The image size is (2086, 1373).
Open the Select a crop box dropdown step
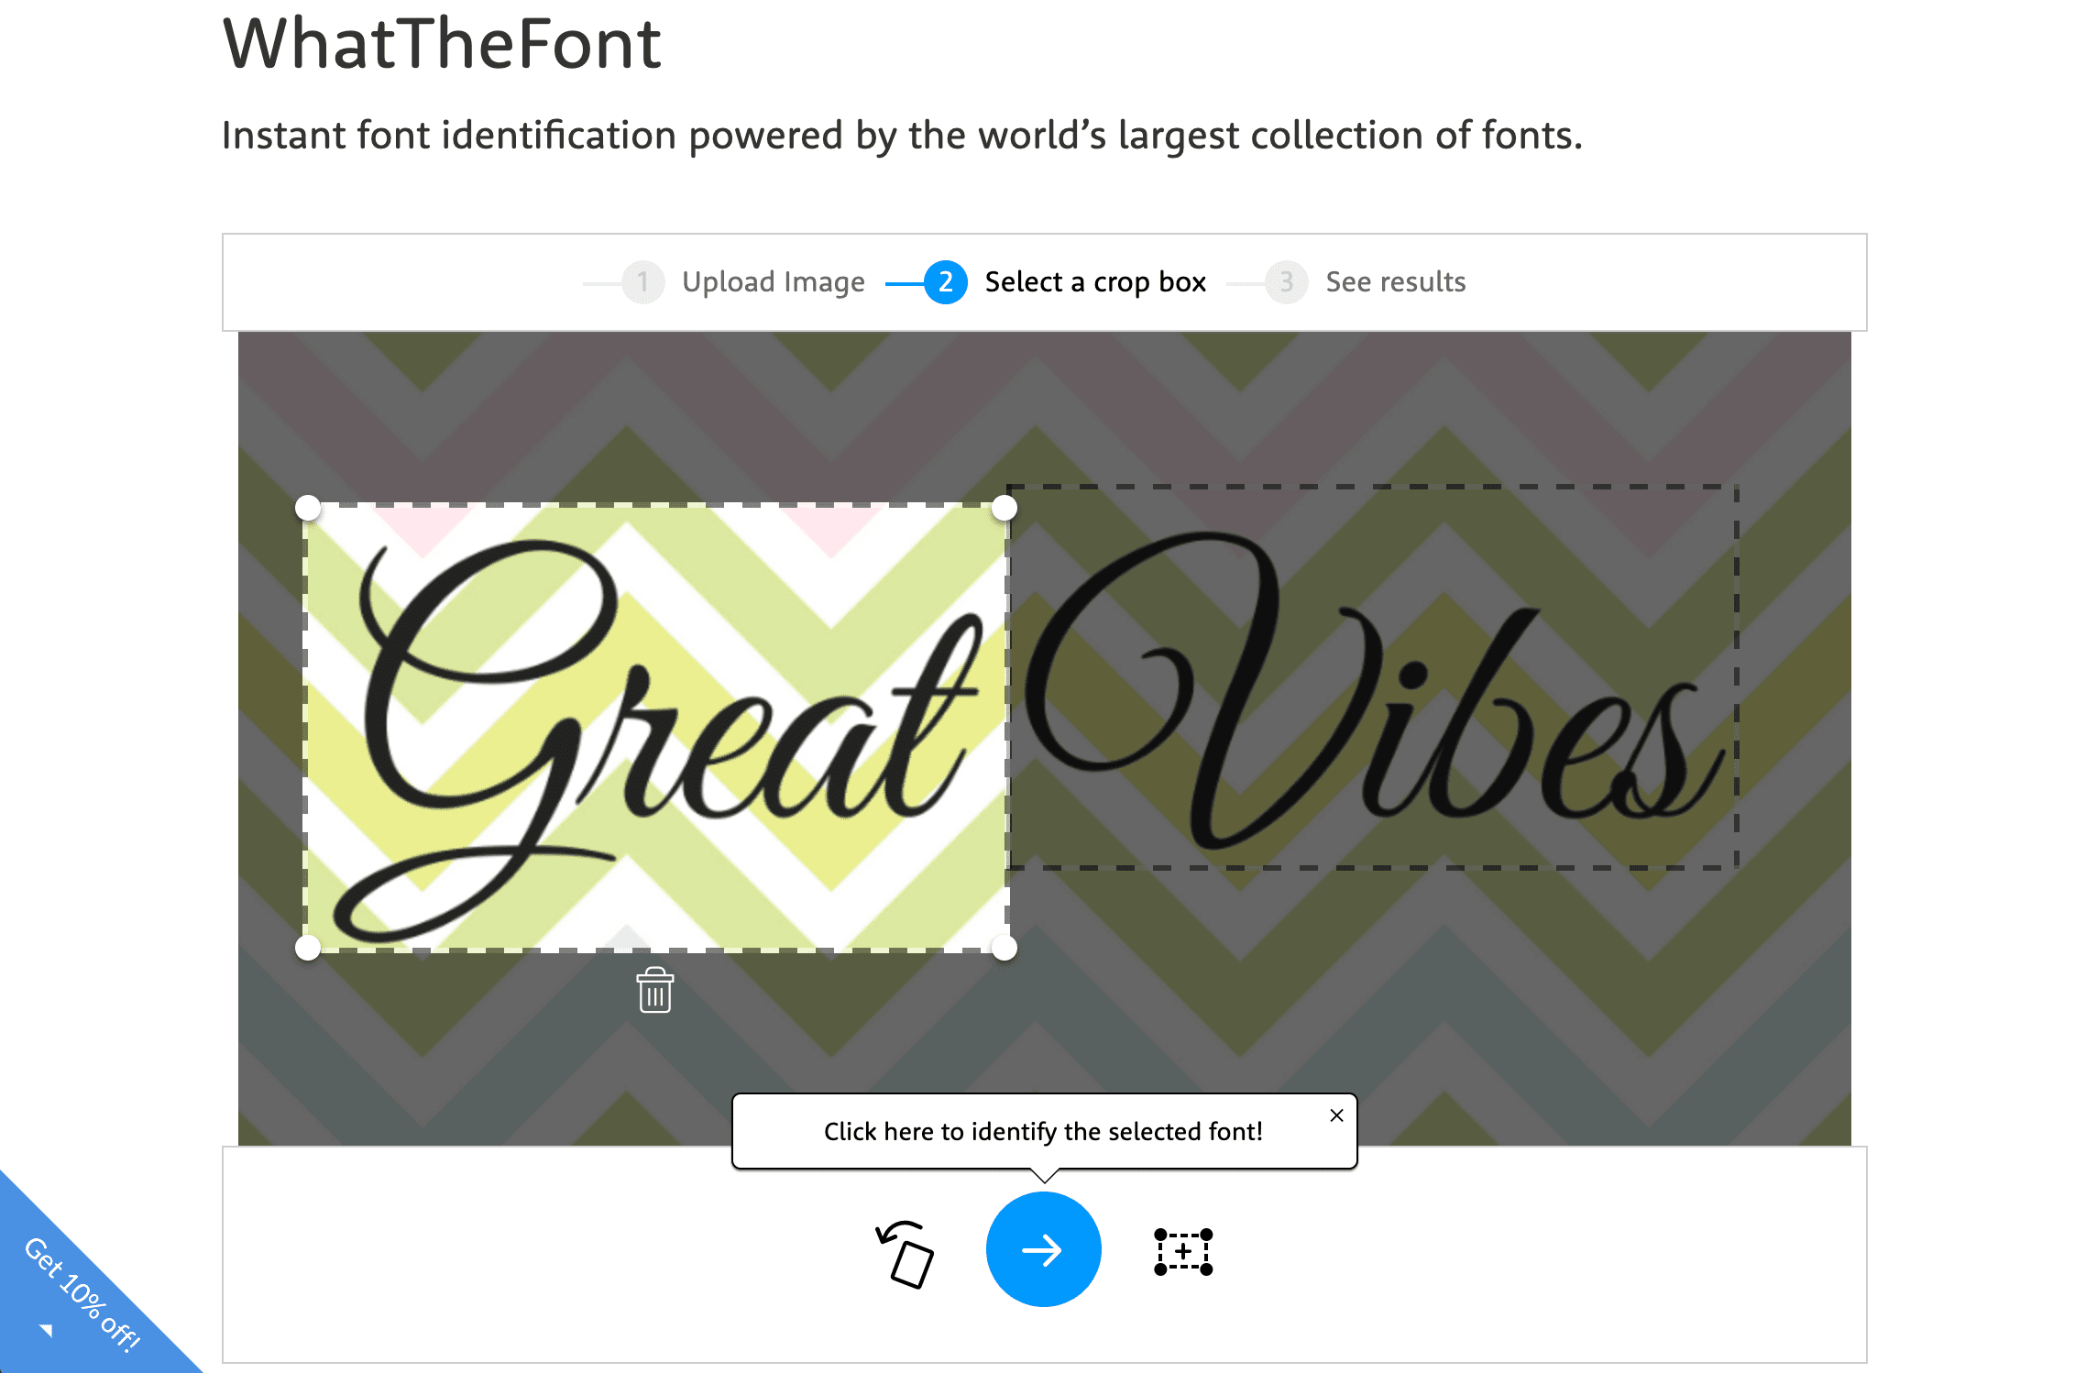click(x=1072, y=280)
